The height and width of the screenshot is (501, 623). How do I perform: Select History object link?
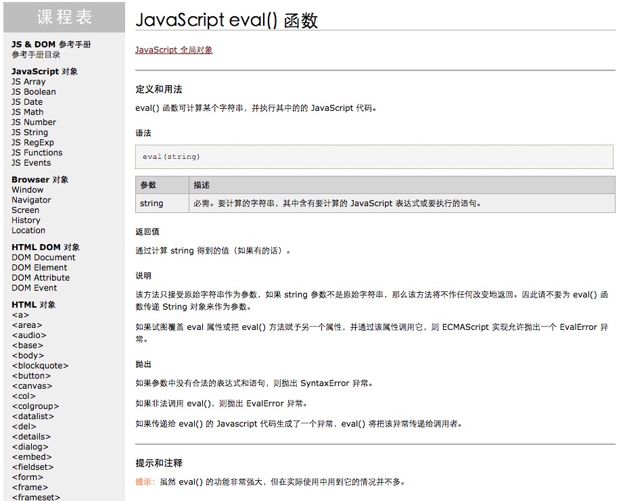pyautogui.click(x=26, y=220)
